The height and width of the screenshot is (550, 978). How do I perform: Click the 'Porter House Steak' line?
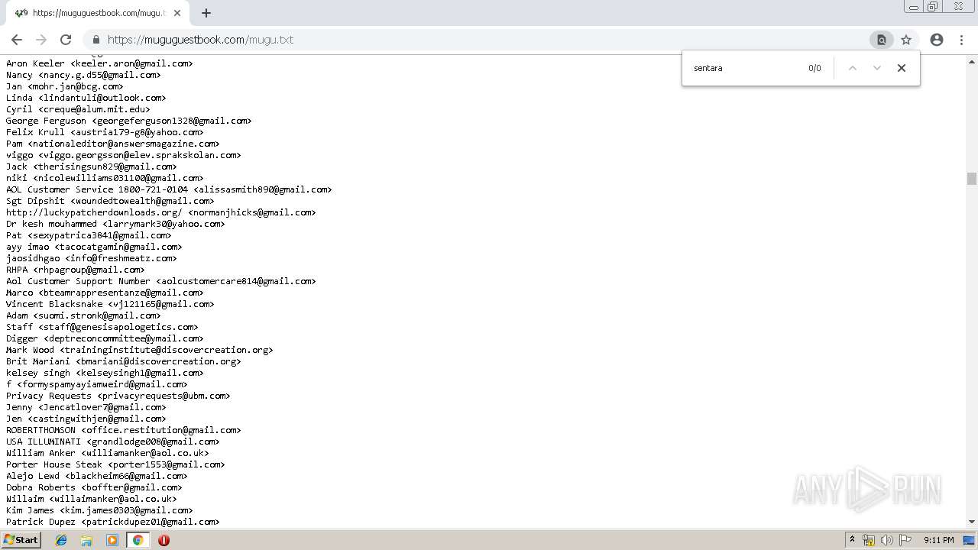[x=115, y=464]
